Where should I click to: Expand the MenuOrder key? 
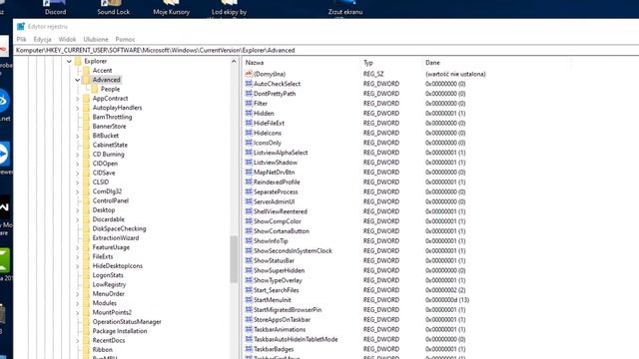pos(78,294)
